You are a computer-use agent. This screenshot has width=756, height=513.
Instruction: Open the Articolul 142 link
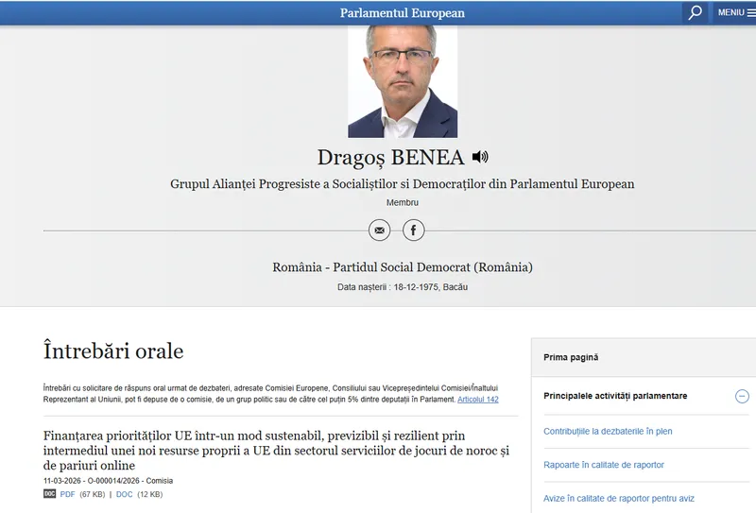[x=478, y=400]
